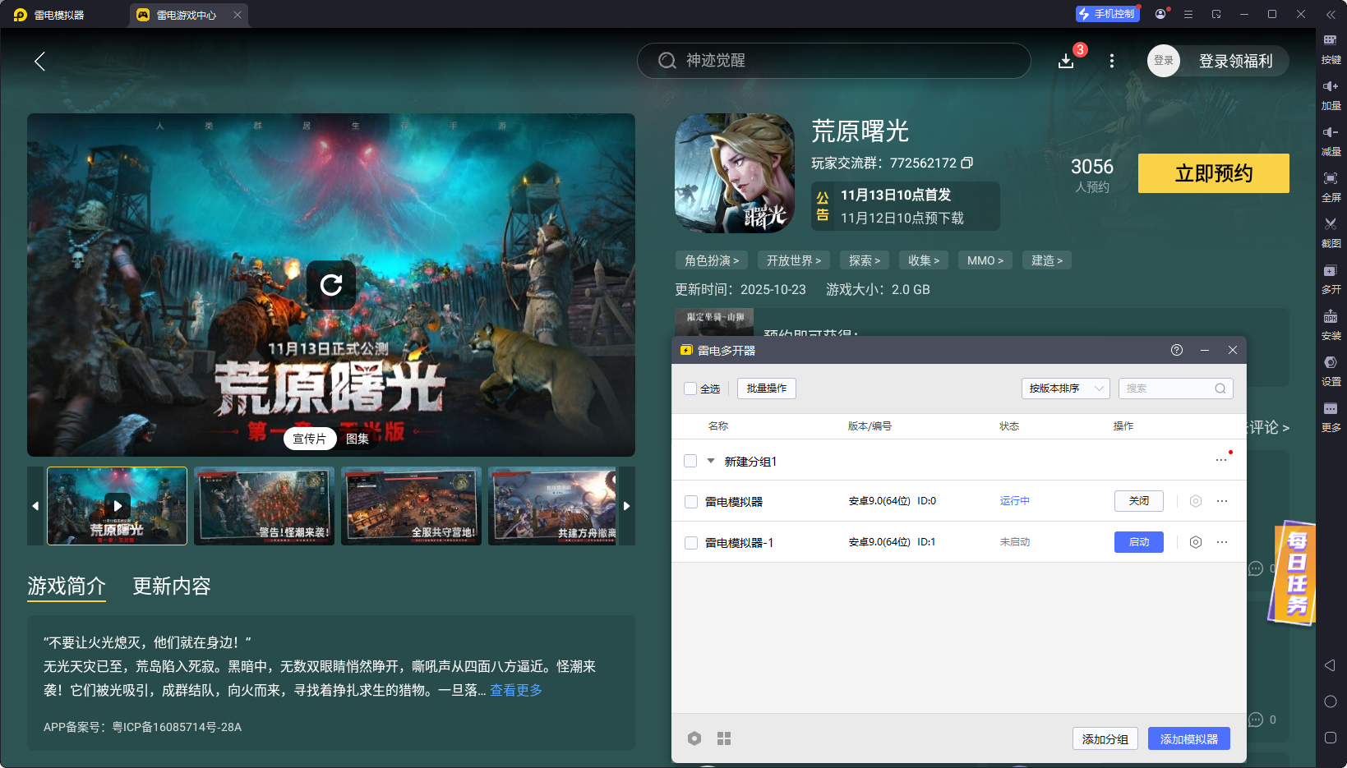
Task: Tick the checkbox for 雷电模拟器-1
Action: pyautogui.click(x=691, y=543)
